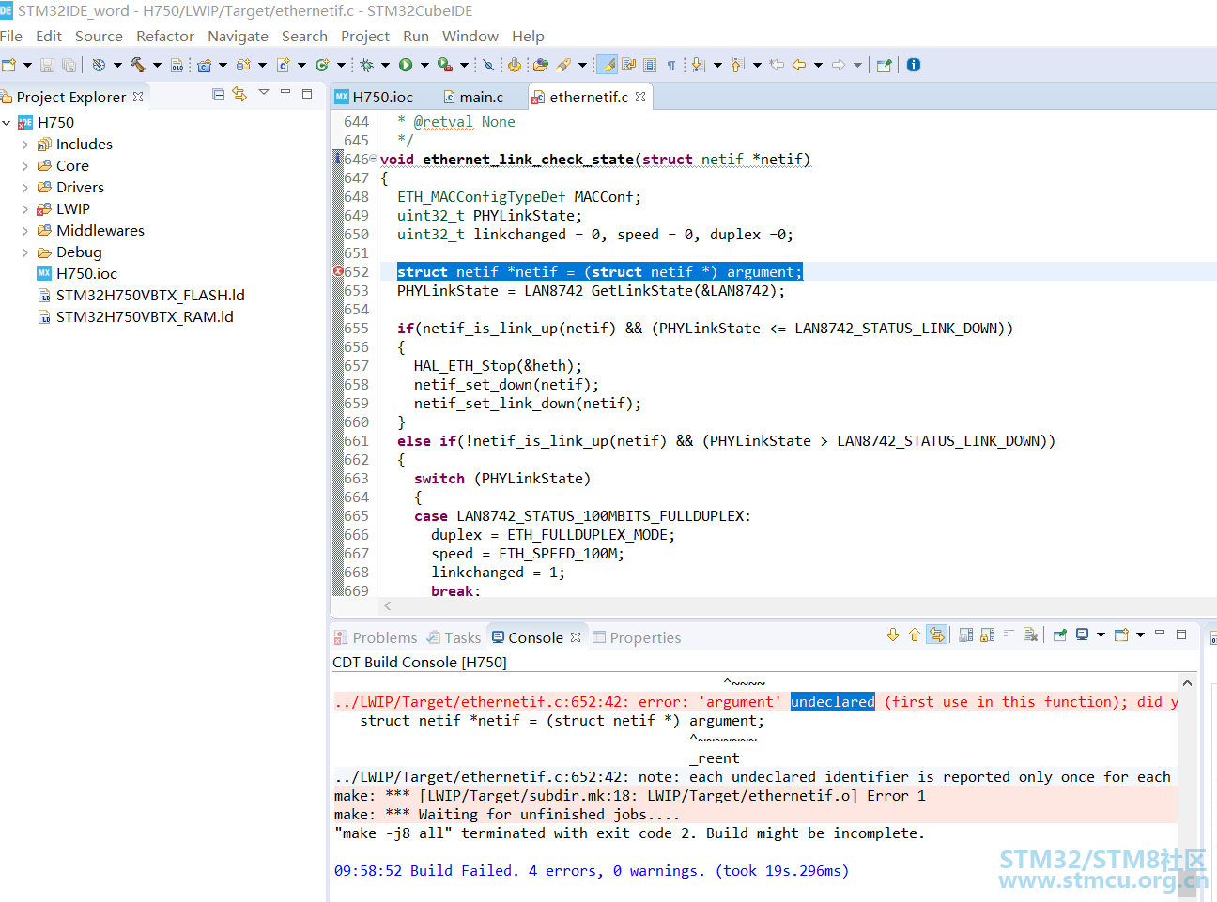Viewport: 1217px width, 902px height.
Task: Select STM32H750VBTX_RAM.ld file
Action: pyautogui.click(x=135, y=317)
